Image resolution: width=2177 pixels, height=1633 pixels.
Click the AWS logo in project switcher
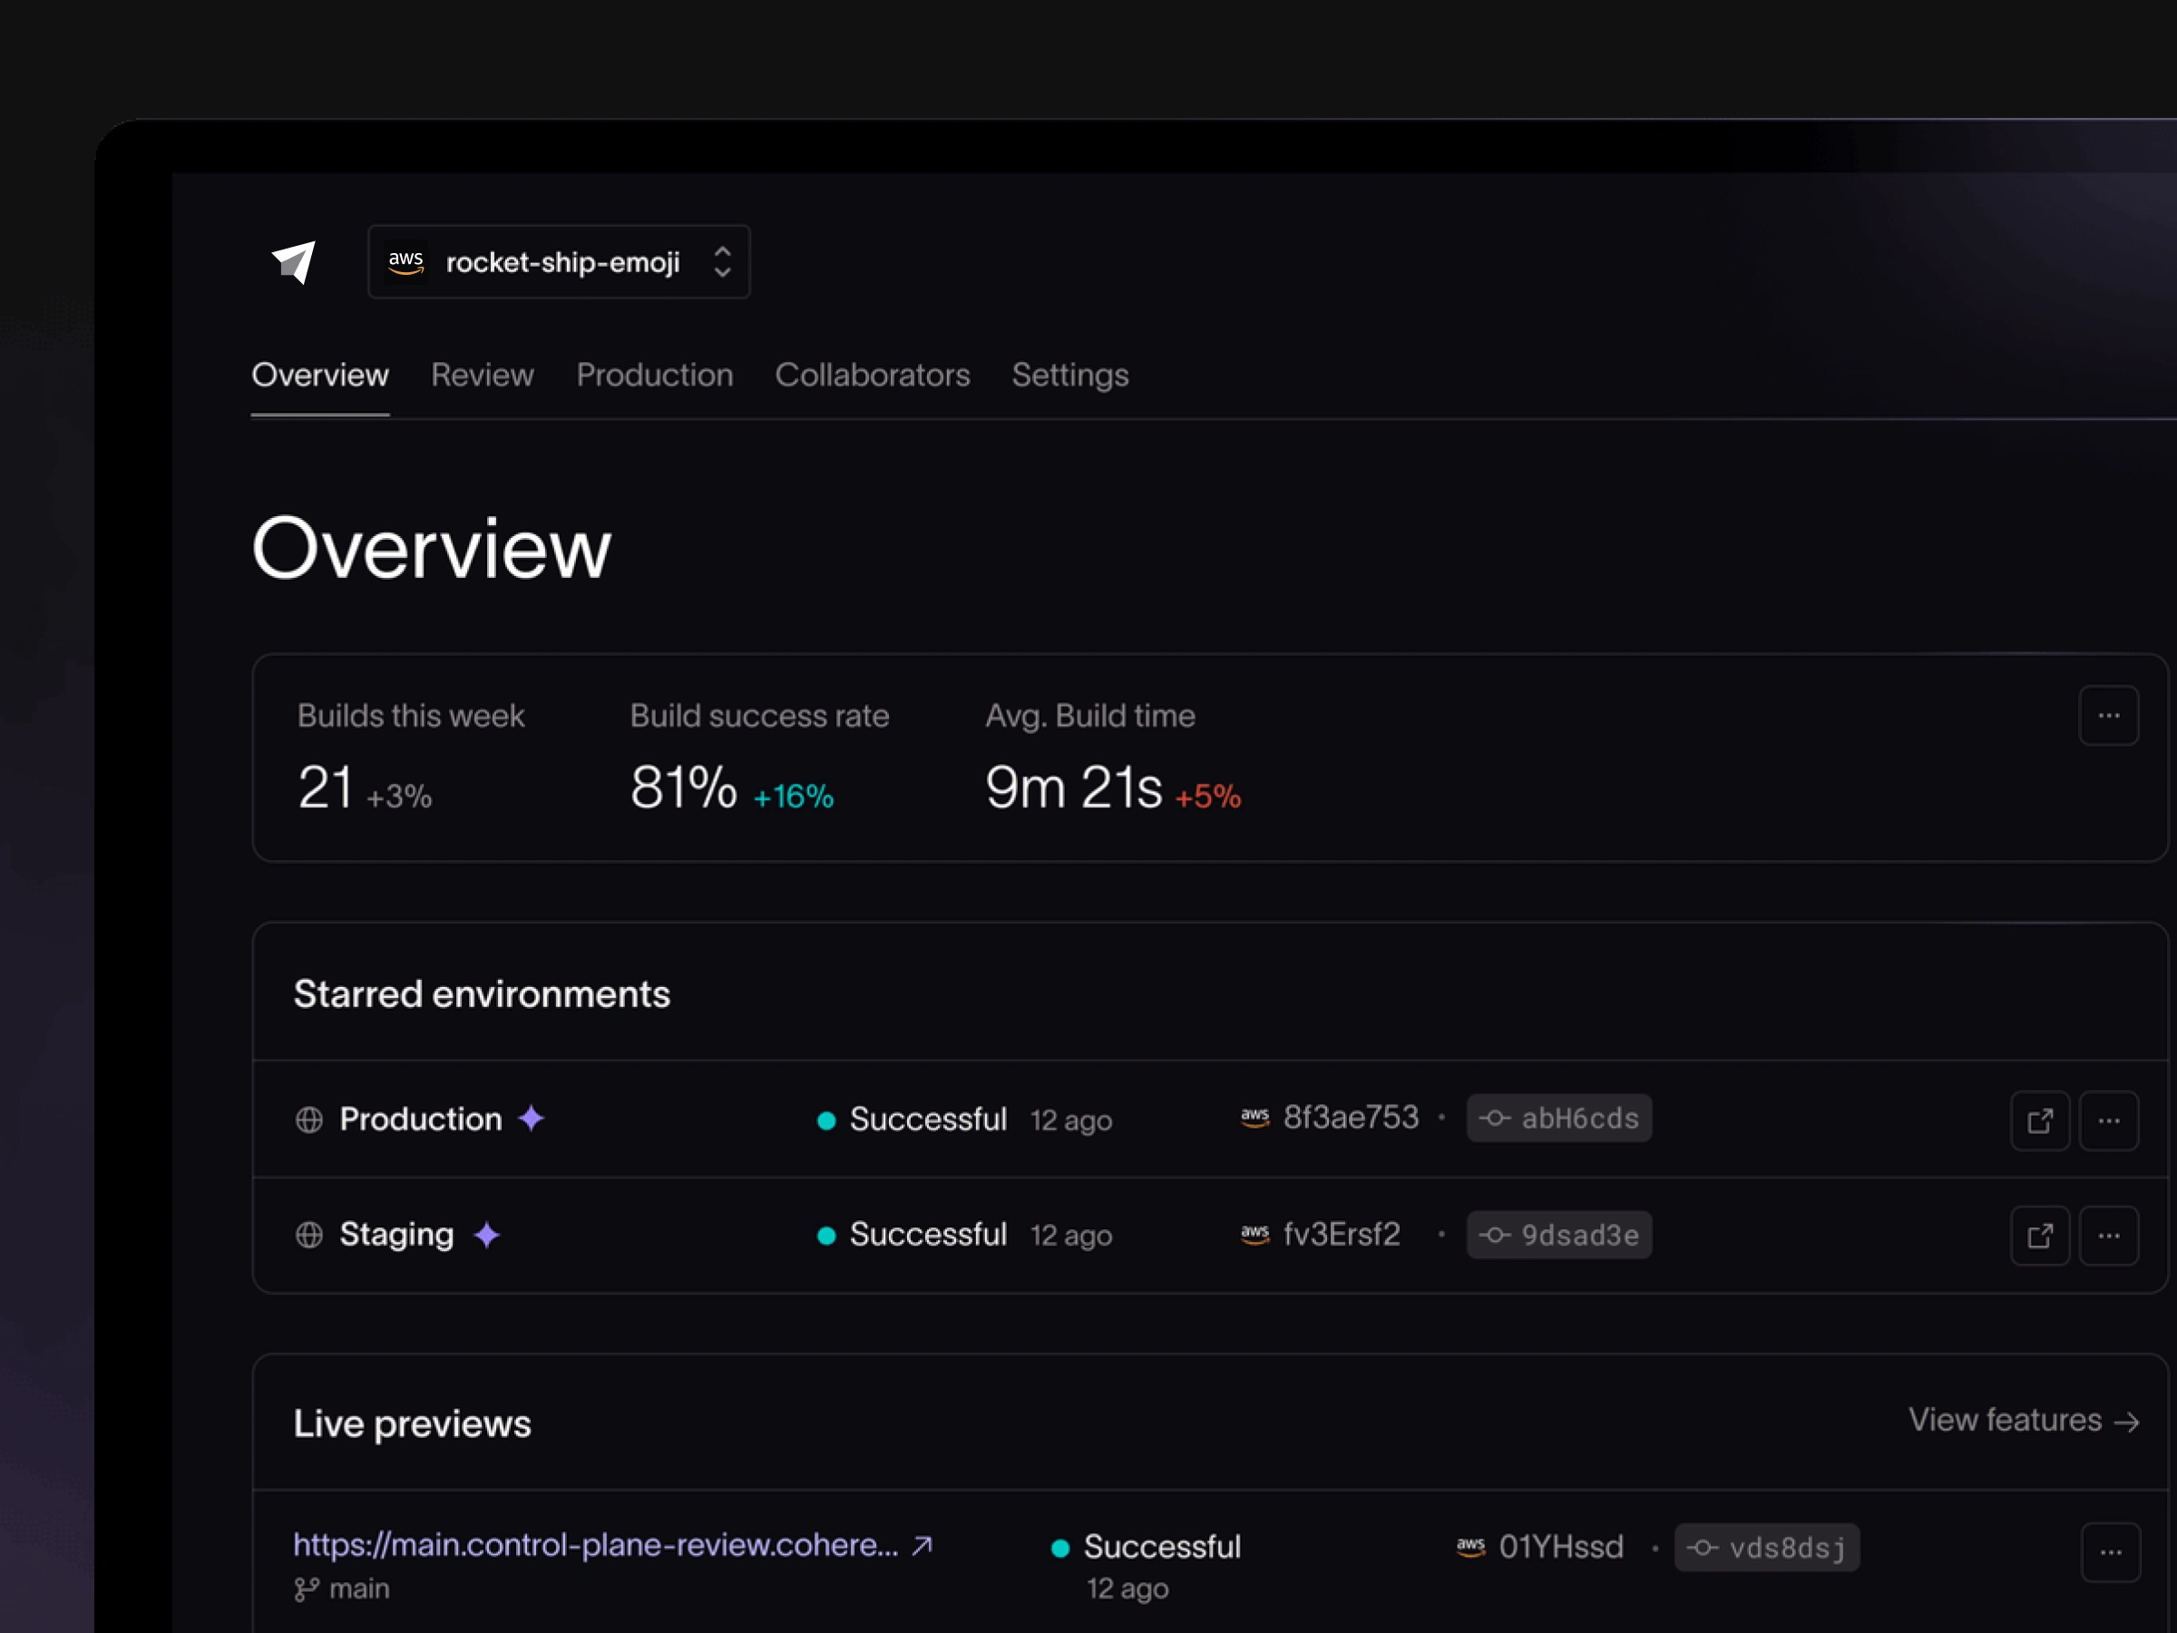tap(405, 262)
